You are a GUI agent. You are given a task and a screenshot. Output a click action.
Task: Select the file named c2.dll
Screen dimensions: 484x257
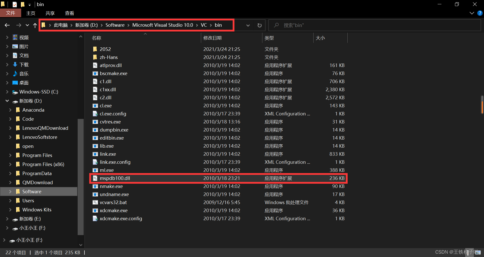(x=106, y=98)
